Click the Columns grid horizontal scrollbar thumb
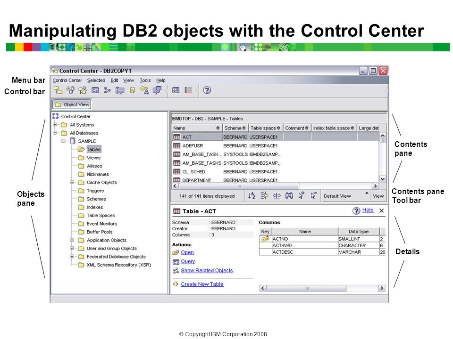Screen dimensions: 453x339 307,288
